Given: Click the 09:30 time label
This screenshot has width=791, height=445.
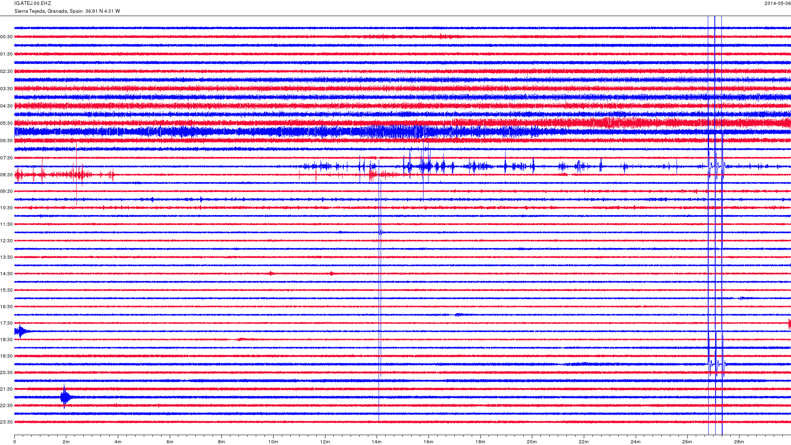Looking at the screenshot, I should tap(6, 191).
